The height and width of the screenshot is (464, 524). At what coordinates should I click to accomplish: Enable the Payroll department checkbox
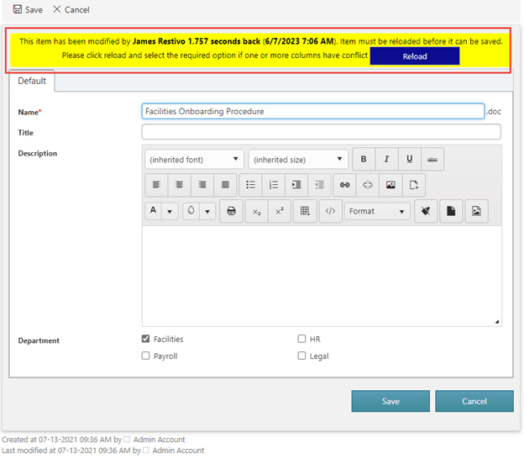(x=146, y=356)
